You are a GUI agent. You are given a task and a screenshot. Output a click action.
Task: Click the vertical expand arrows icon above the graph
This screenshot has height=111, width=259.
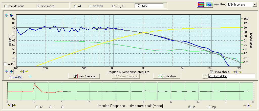click(7, 15)
